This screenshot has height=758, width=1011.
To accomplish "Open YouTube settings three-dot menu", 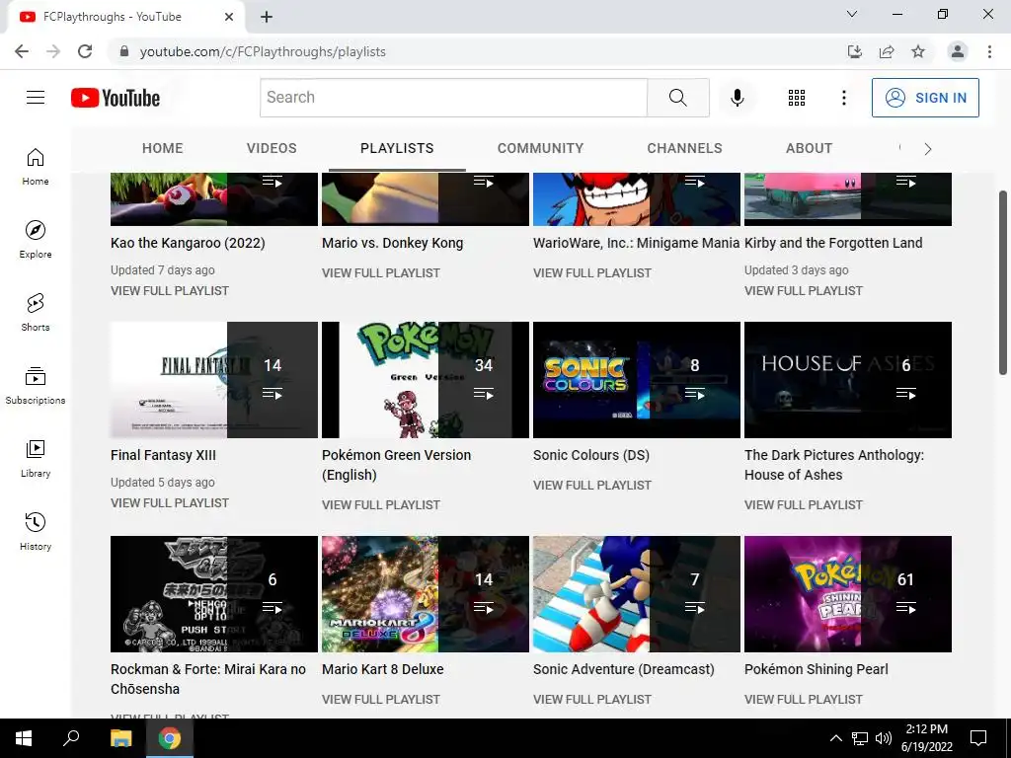I will tap(843, 98).
